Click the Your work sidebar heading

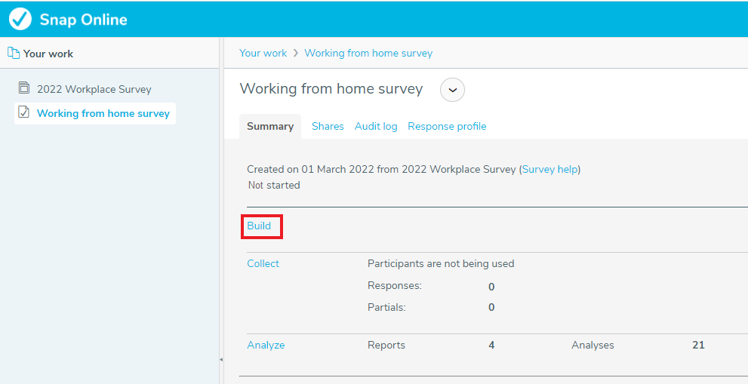coord(48,54)
